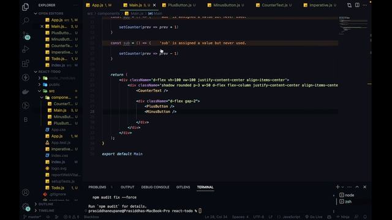Click Ninja in status bar

click(x=343, y=217)
